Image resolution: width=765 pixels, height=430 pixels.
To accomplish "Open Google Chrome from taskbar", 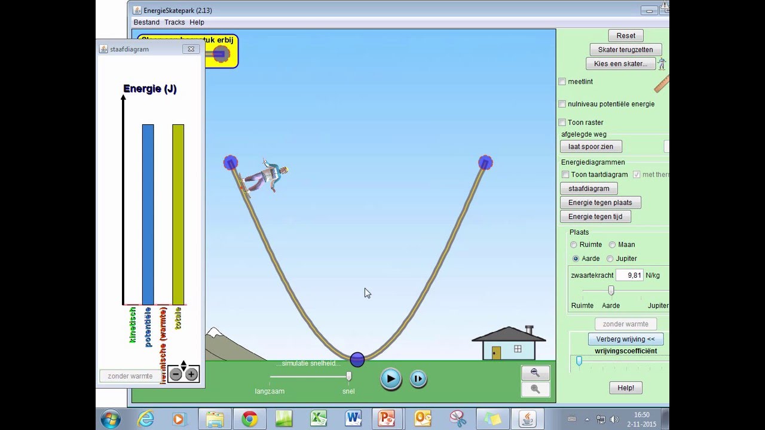I will 249,419.
